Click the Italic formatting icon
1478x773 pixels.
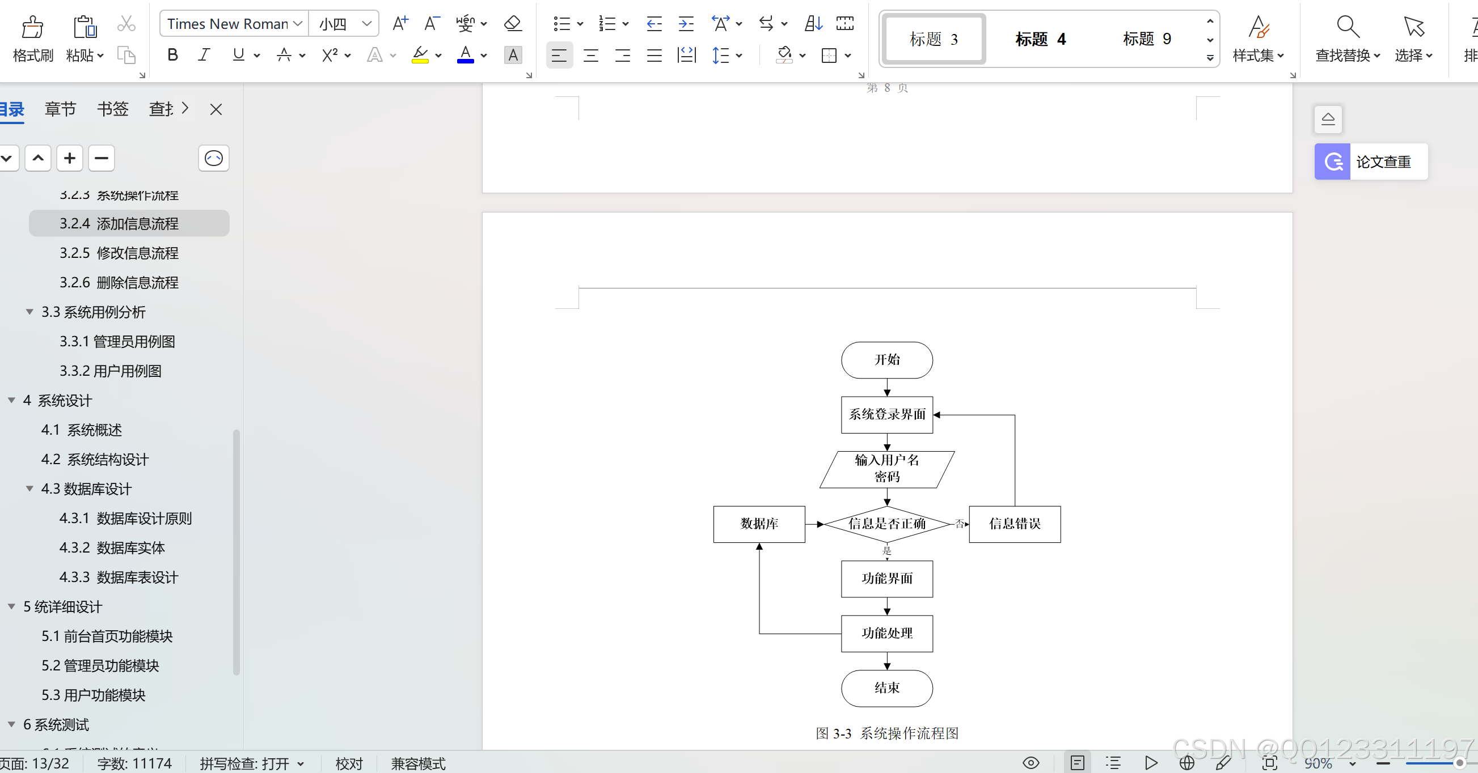[x=203, y=55]
